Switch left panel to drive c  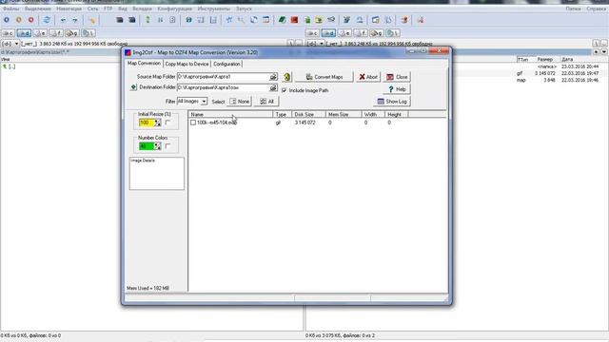pyautogui.click(x=8, y=33)
